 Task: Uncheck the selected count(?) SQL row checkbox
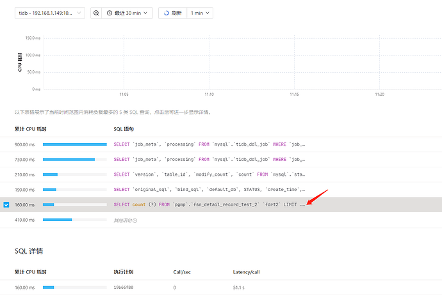[x=6, y=204]
